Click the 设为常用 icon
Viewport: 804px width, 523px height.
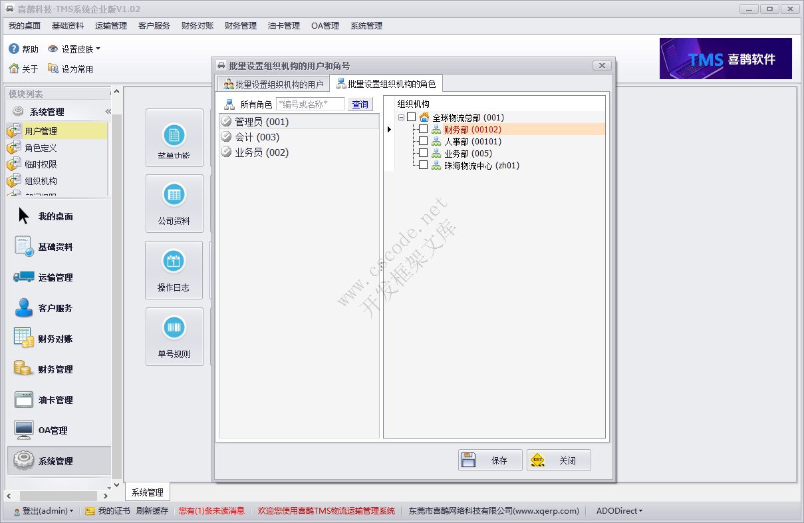(x=53, y=69)
